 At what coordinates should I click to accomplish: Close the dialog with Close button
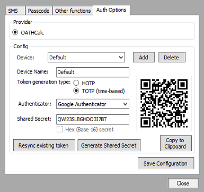[183, 184]
